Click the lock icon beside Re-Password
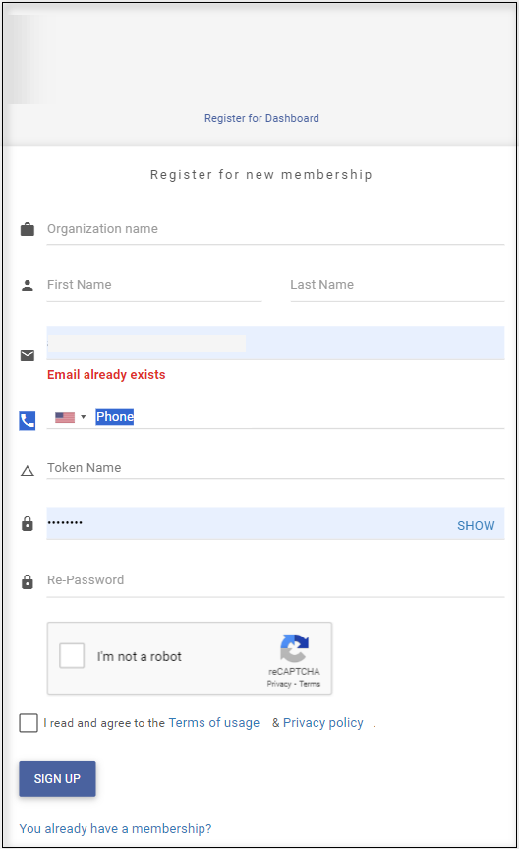 28,581
